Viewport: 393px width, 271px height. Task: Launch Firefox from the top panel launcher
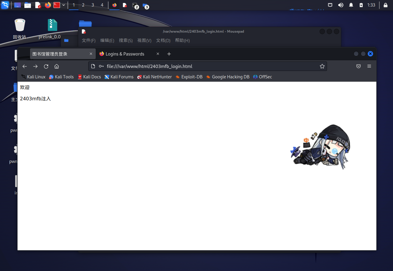tap(48, 5)
